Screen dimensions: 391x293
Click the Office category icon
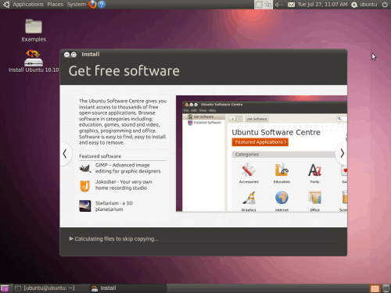(x=314, y=198)
